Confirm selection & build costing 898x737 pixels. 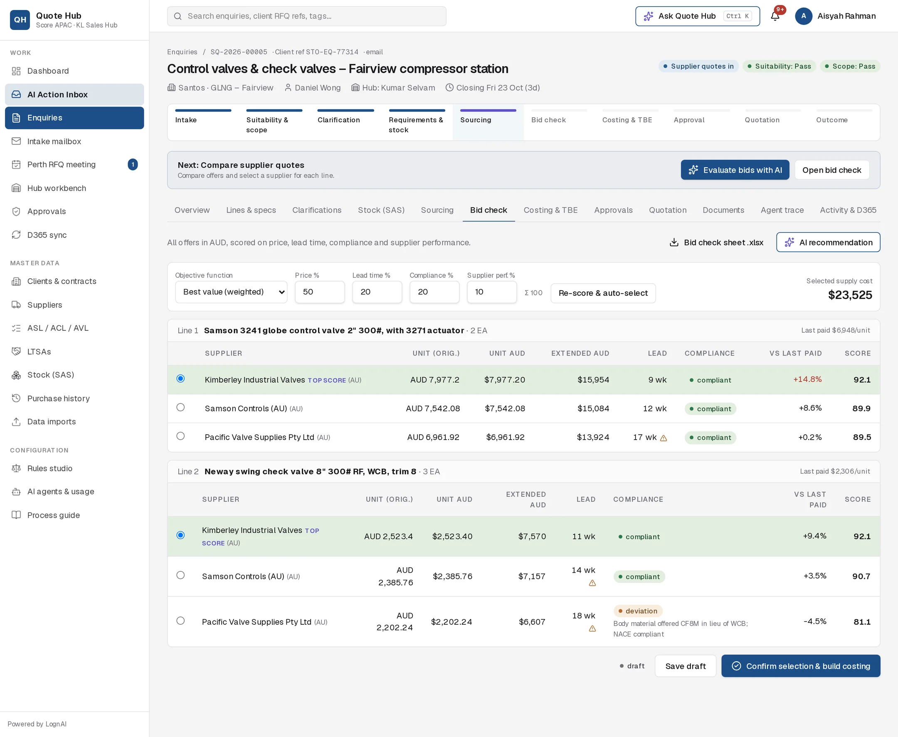tap(801, 666)
